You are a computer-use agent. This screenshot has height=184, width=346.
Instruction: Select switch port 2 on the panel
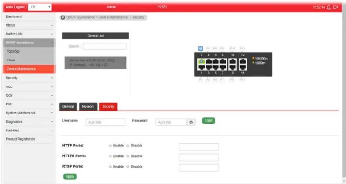201,61
